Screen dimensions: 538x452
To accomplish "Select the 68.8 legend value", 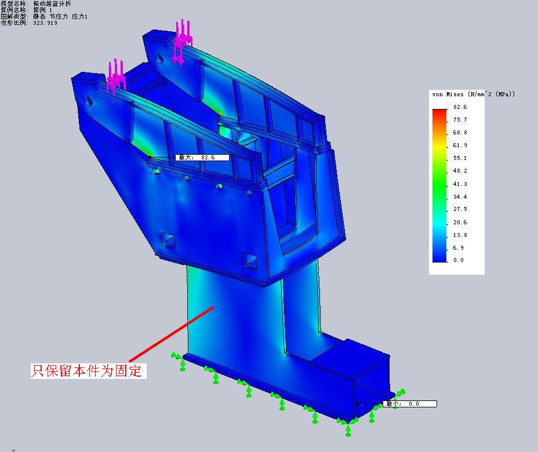I will coord(460,132).
